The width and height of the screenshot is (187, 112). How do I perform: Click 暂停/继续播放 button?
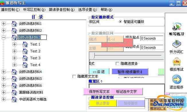coord(130,72)
